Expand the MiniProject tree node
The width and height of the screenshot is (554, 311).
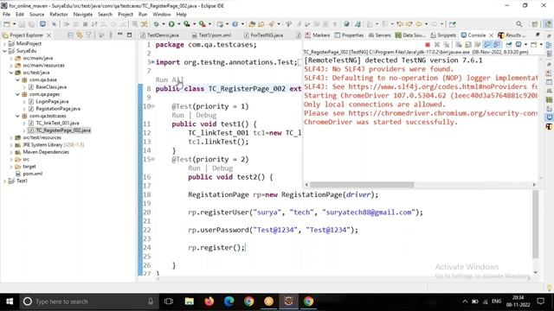point(4,44)
